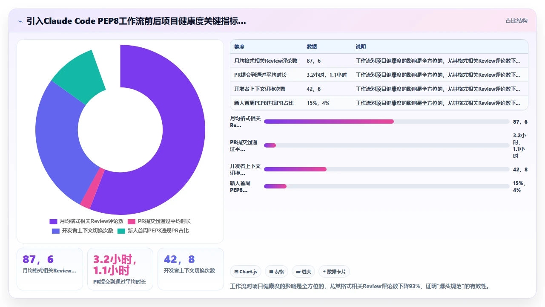Open the 3.2小时，1.1小时 stat card

point(120,269)
